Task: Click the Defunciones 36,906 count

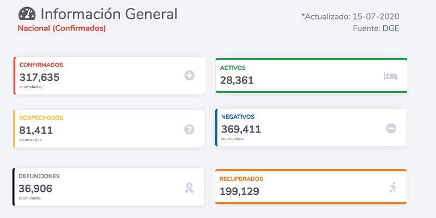Action: tap(36, 189)
